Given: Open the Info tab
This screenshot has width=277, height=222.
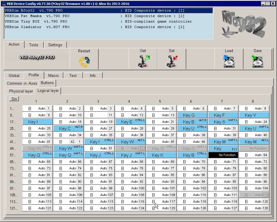Looking at the screenshot, I should coord(93,75).
